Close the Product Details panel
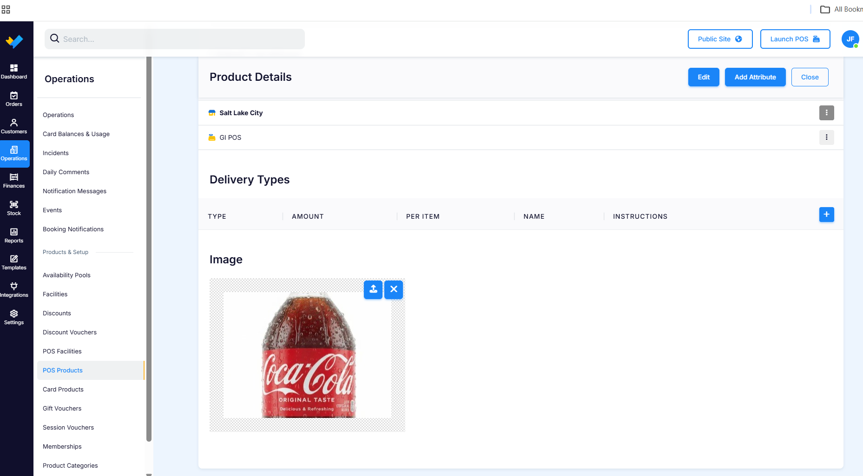863x476 pixels. click(810, 77)
